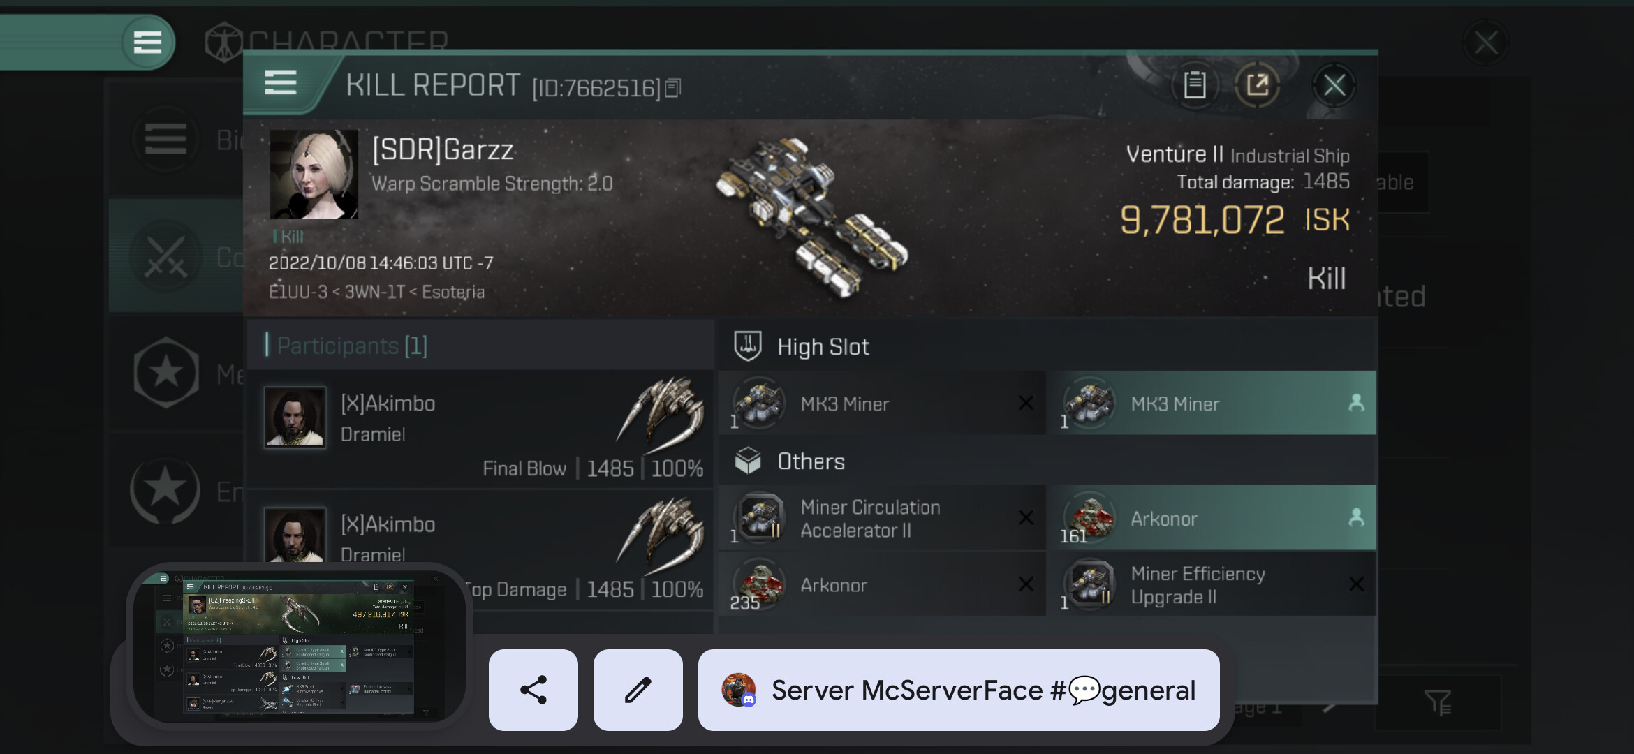Open the clipboard icon in report header
Screen dimensions: 1634x754
(1195, 85)
